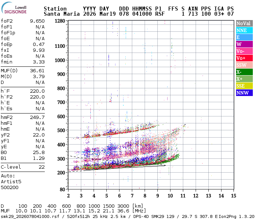Image resolution: width=255 pixels, height=219 pixels.
Task: Click the fmin value 3.33
Action: pyautogui.click(x=39, y=62)
